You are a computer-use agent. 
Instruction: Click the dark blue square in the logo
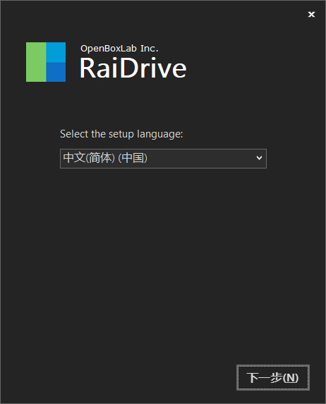(56, 72)
